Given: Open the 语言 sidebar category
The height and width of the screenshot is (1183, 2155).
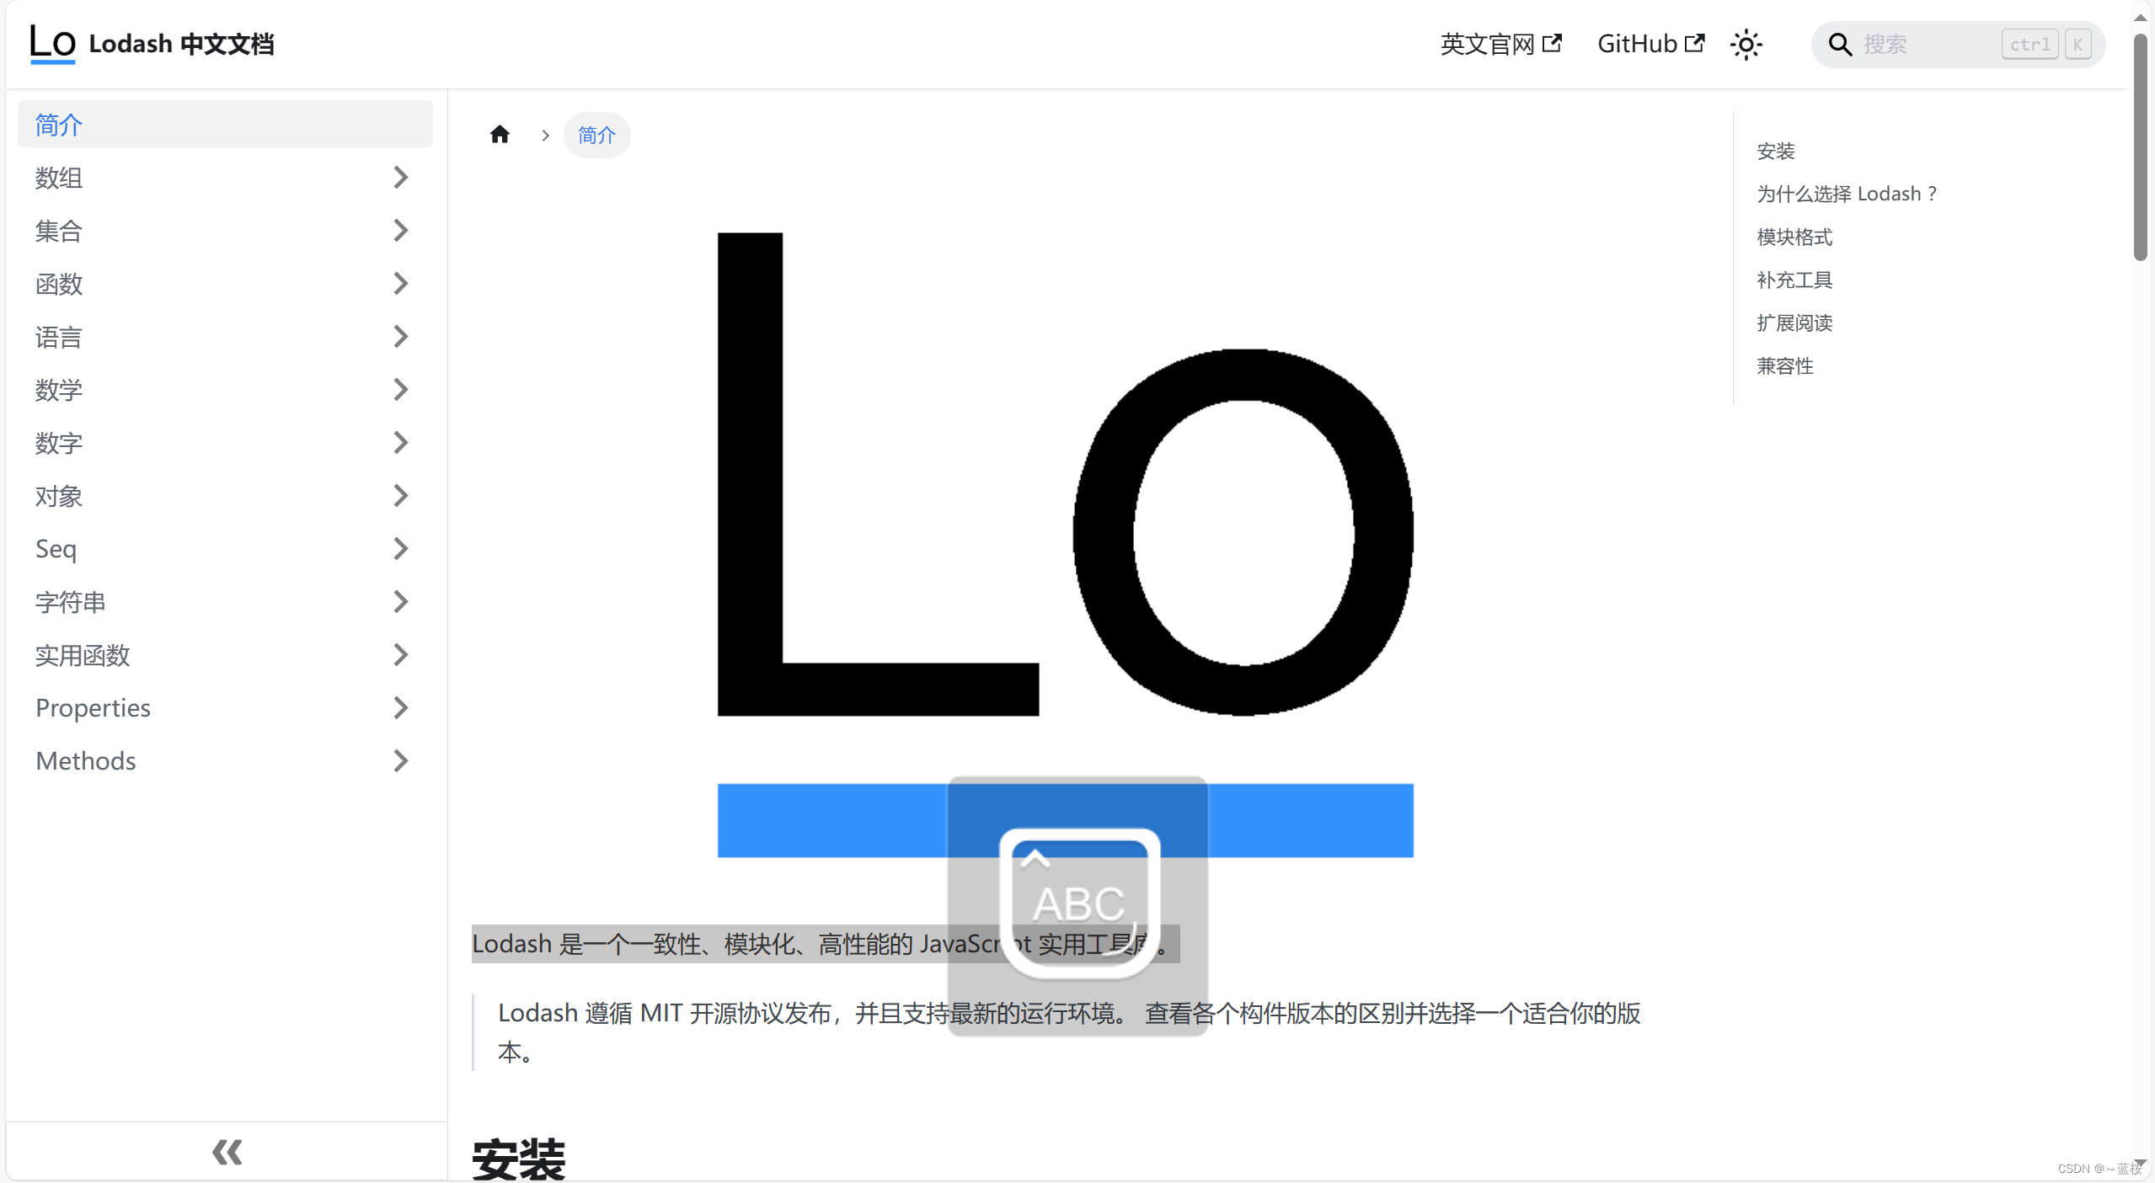Looking at the screenshot, I should [x=59, y=337].
